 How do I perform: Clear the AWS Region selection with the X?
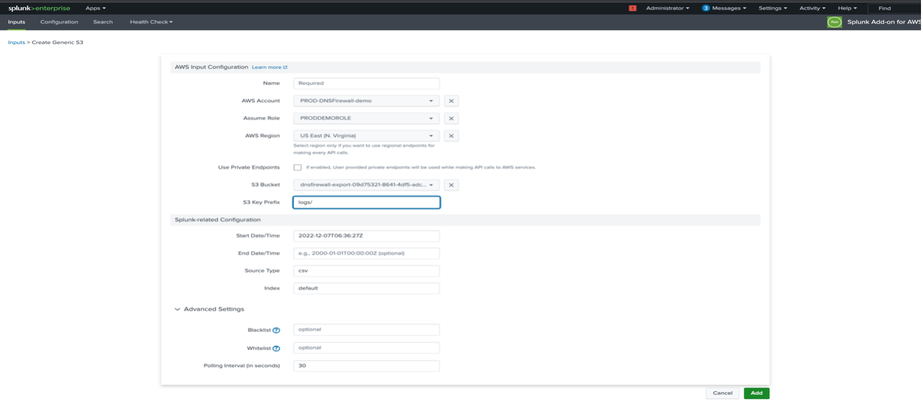[x=450, y=135]
